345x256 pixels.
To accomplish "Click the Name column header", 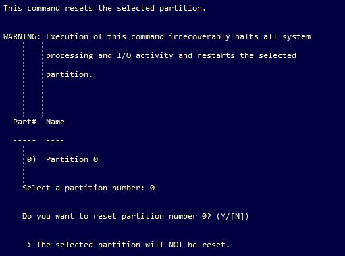I will point(55,122).
